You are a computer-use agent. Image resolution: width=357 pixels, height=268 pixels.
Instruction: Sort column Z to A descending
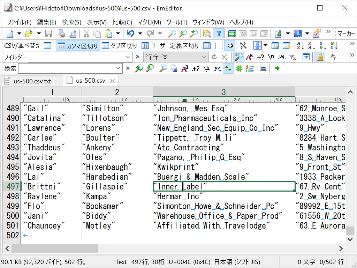point(311,45)
